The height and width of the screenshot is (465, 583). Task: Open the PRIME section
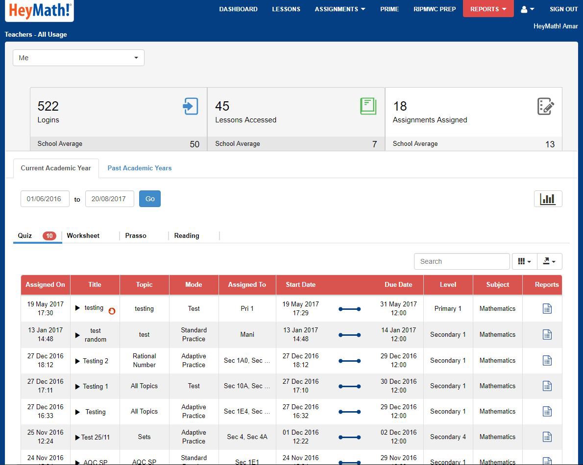389,9
